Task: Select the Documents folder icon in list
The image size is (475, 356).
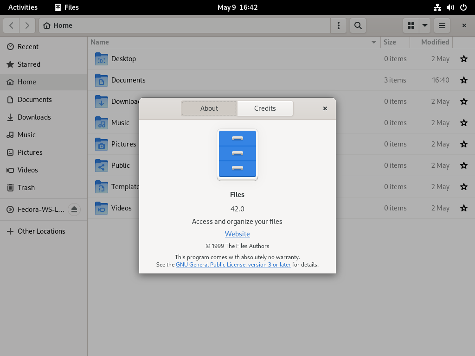Action: tap(102, 80)
